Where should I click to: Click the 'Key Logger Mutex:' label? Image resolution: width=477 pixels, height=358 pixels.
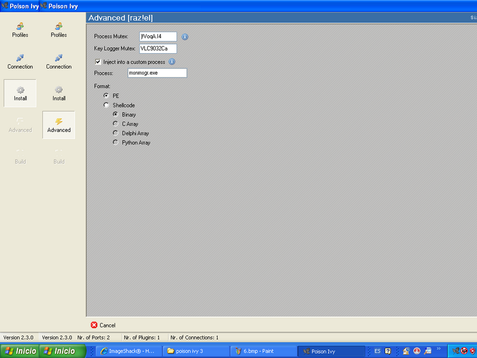114,49
